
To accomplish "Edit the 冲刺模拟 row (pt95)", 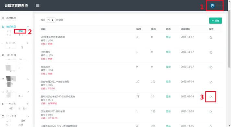I will (x=211, y=52).
